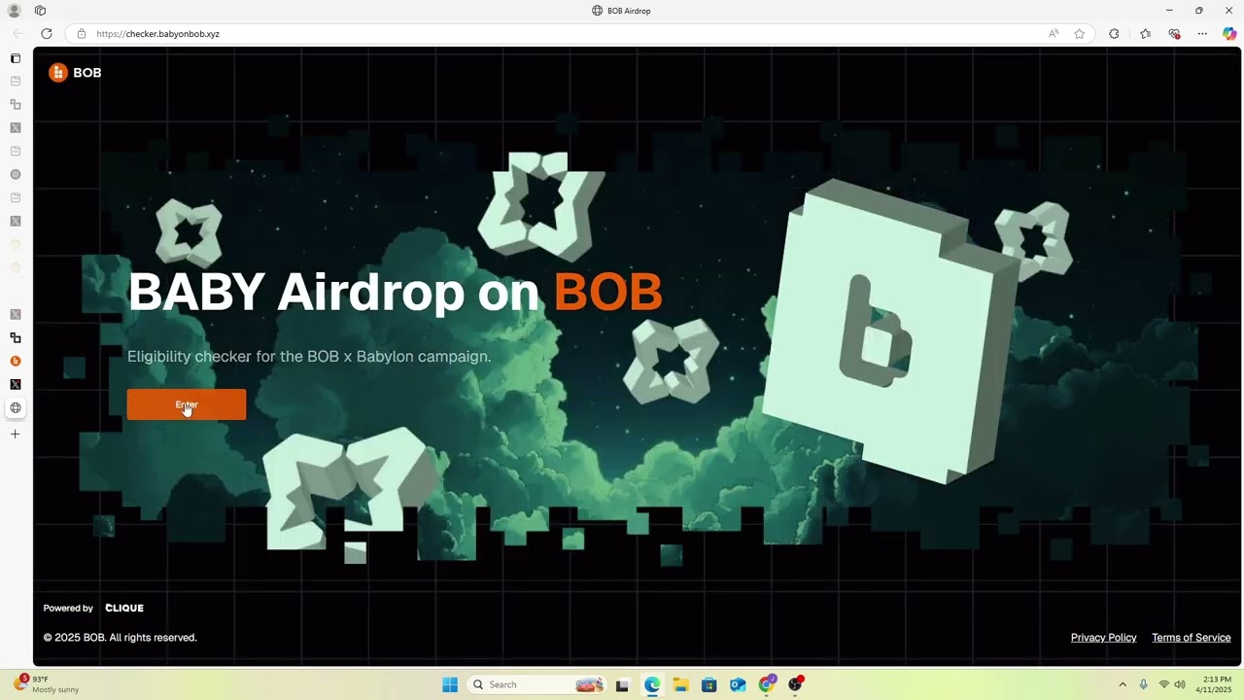The height and width of the screenshot is (700, 1244).
Task: Open the Terms of Service link
Action: [1191, 638]
